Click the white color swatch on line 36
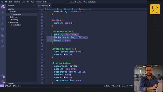This screenshot has height=92, width=163. (64, 77)
